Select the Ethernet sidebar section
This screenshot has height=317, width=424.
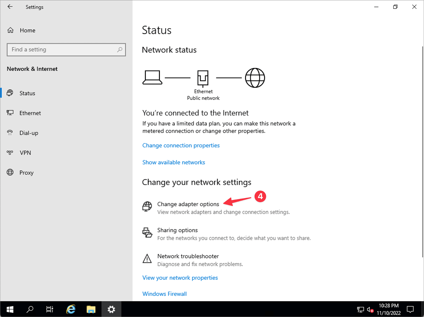[30, 113]
